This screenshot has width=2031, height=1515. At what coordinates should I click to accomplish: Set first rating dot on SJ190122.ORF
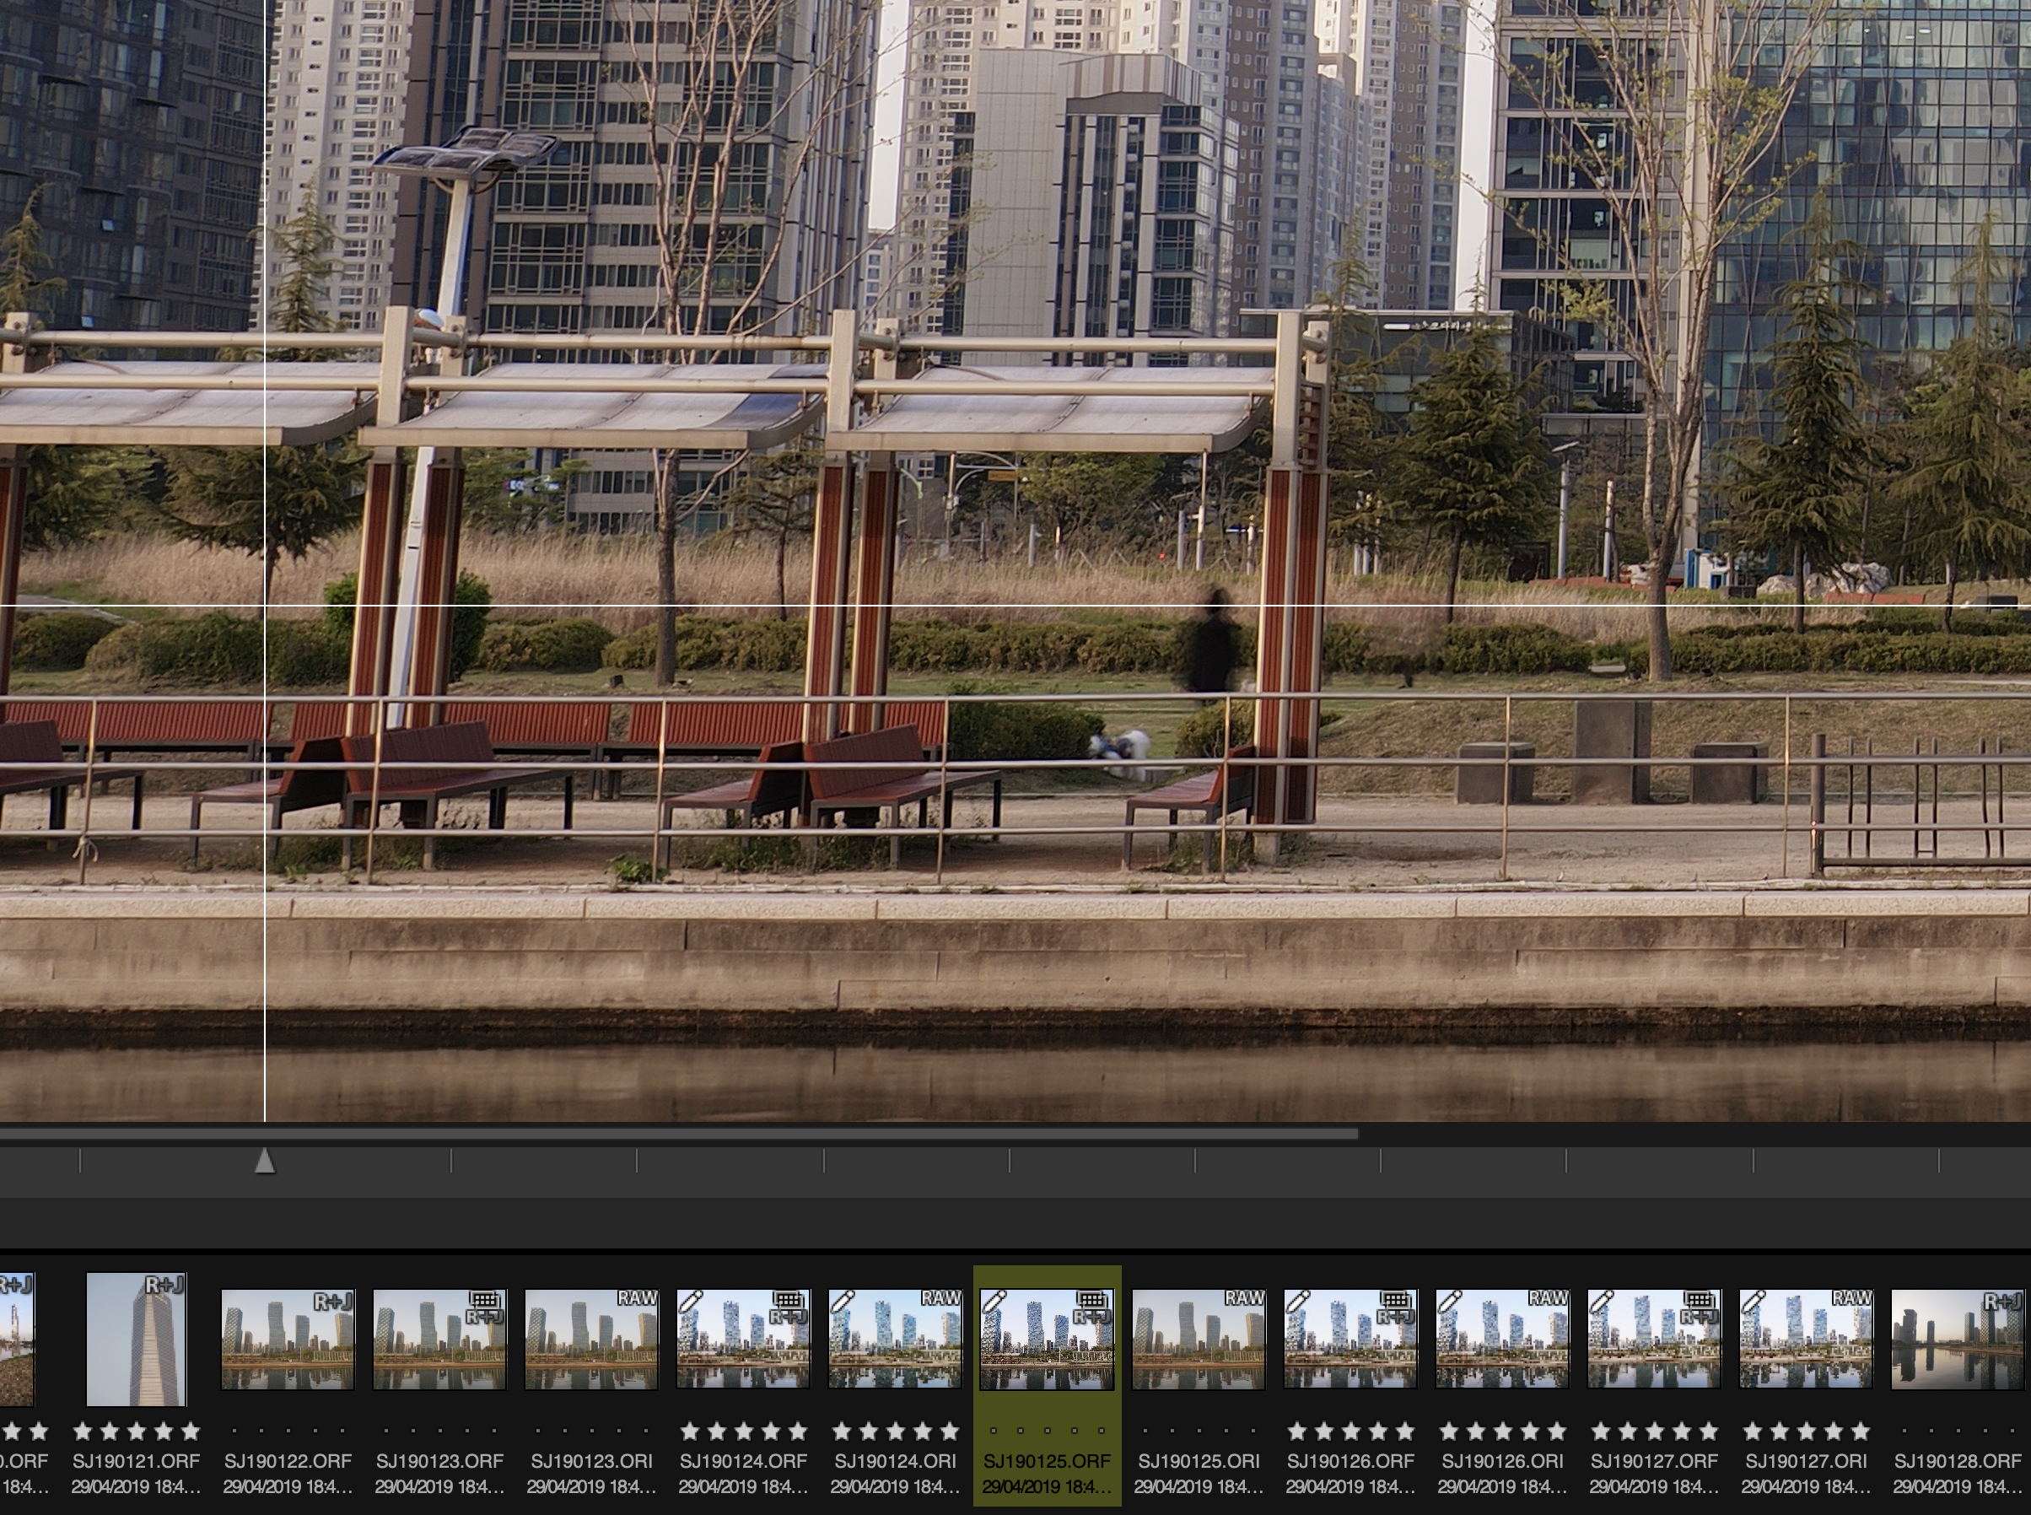234,1430
